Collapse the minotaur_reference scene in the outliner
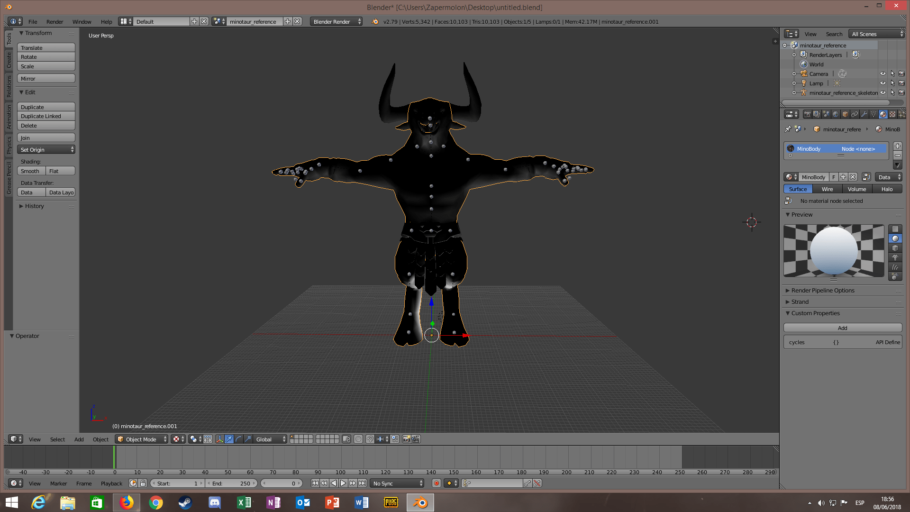The height and width of the screenshot is (512, 910). [785, 45]
